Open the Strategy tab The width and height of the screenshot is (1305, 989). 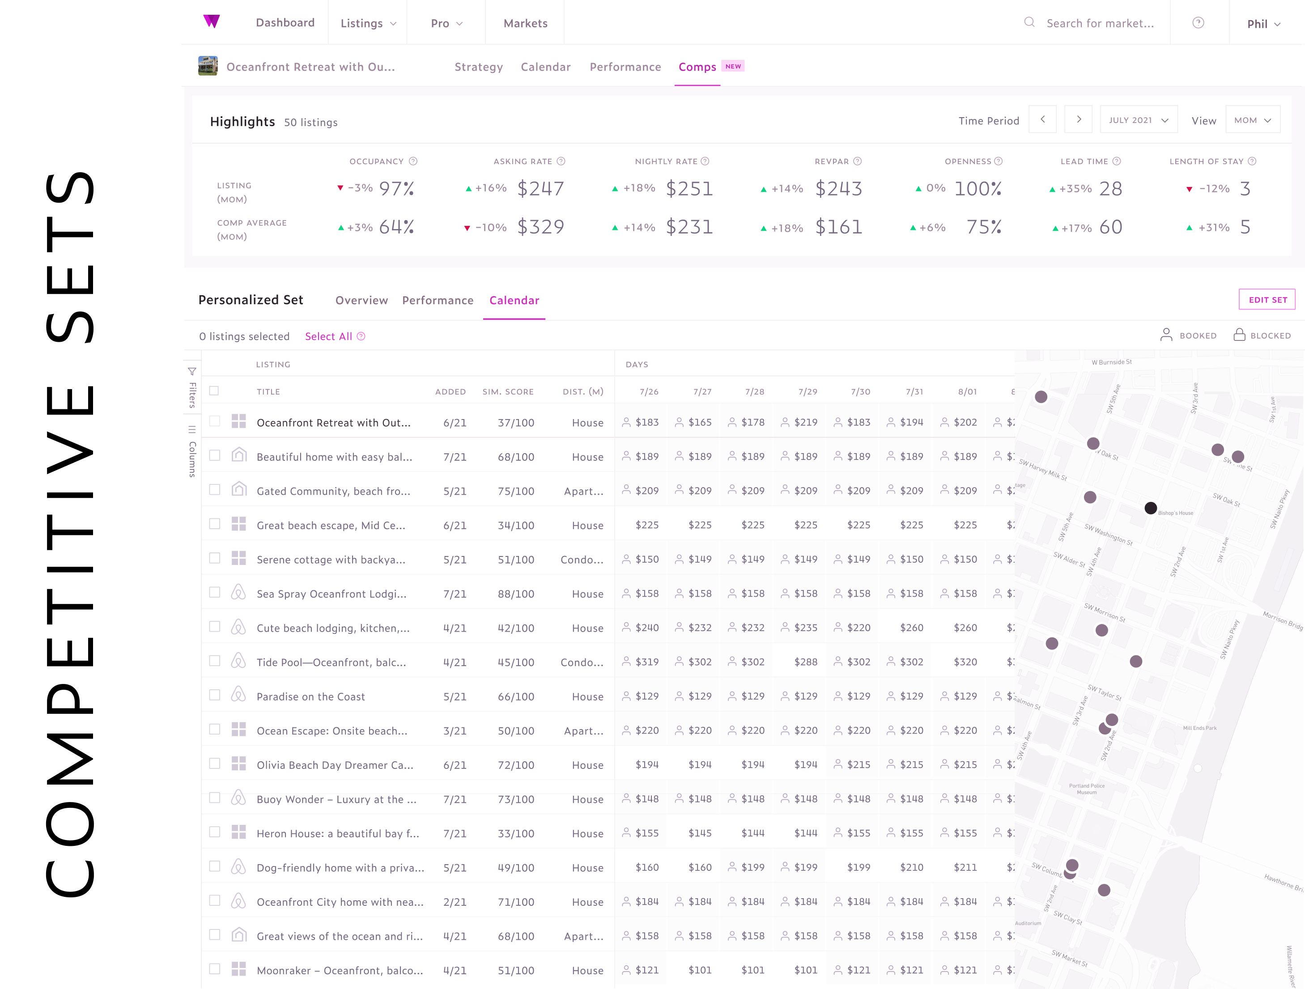coord(478,67)
